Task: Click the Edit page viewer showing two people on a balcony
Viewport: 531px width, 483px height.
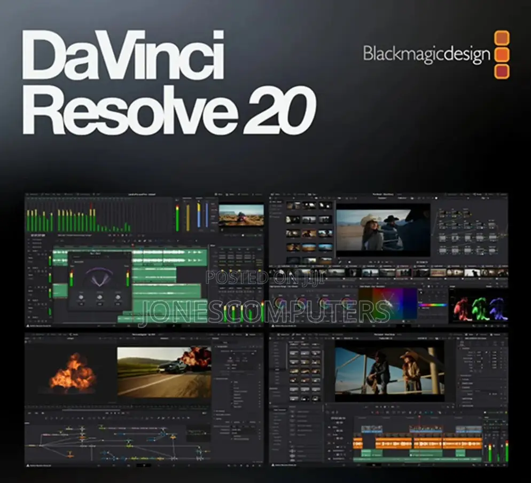Action: (x=389, y=371)
